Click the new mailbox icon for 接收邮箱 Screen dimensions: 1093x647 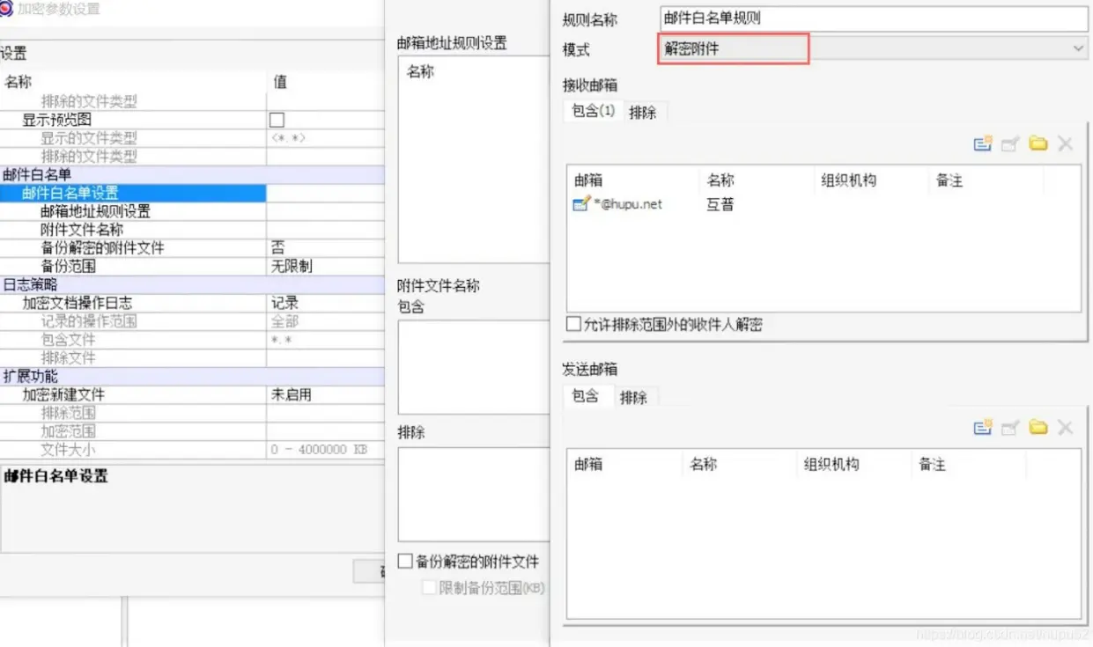pos(983,143)
